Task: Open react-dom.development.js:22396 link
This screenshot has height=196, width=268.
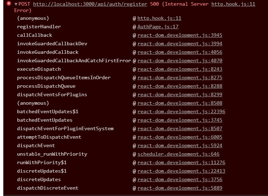Action: 181,111
